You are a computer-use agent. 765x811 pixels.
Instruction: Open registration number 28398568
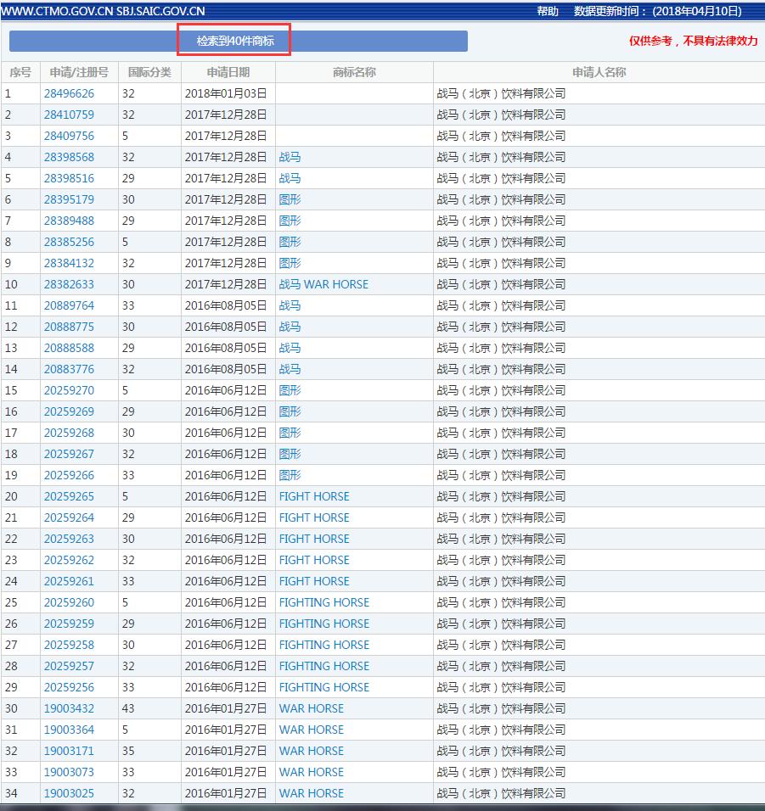pyautogui.click(x=69, y=157)
